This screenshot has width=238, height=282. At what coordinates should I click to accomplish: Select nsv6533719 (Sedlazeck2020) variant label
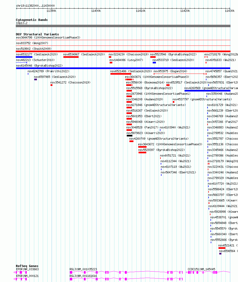coord(173,60)
